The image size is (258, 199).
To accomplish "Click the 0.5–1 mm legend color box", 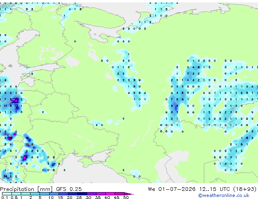I will [16, 194].
